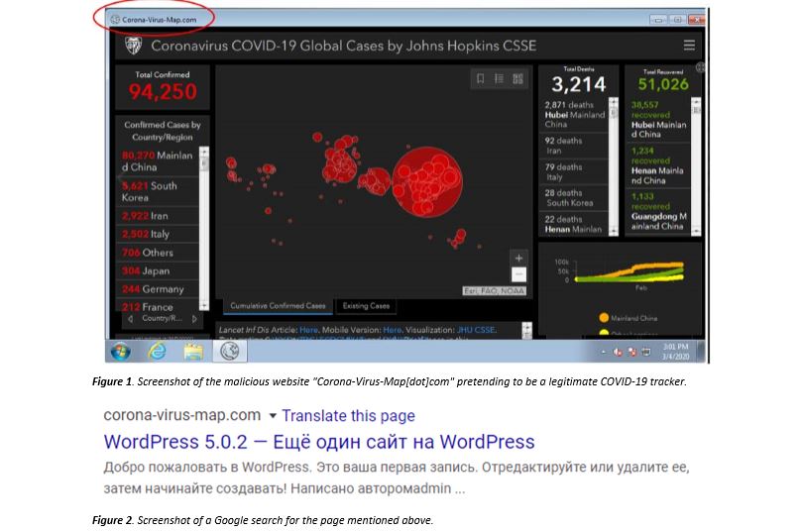Open the legend list icon on map
This screenshot has height=532, width=802.
[499, 78]
